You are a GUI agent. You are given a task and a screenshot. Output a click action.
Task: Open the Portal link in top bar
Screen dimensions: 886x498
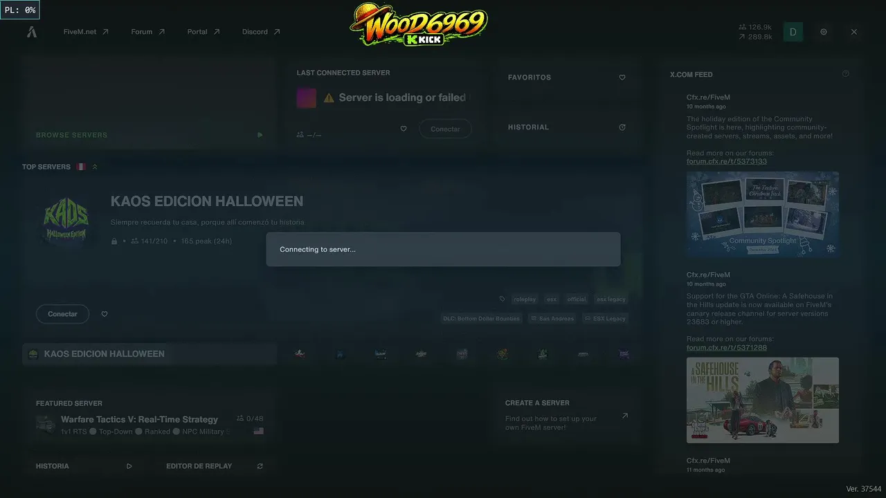(204, 32)
